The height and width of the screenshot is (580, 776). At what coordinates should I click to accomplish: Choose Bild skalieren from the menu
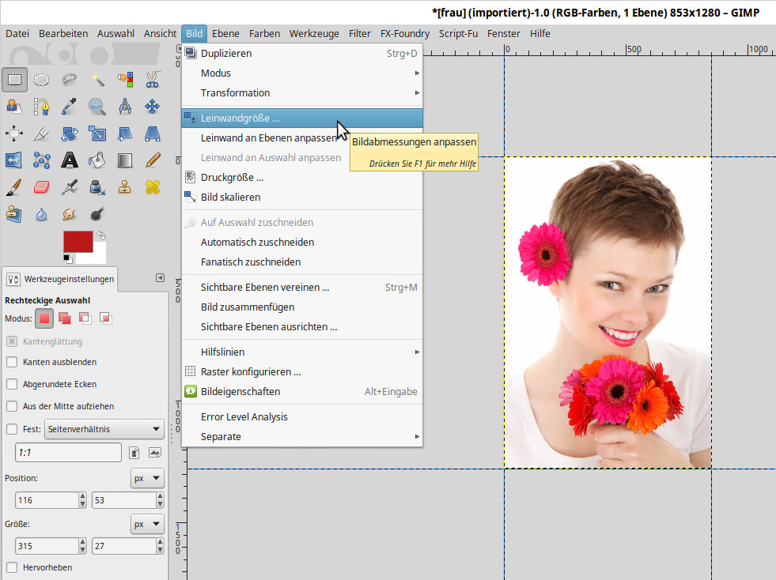[x=230, y=197]
